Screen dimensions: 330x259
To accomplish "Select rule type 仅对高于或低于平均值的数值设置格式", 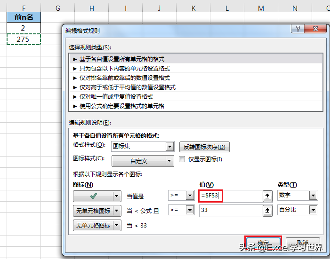I will click(x=196, y=87).
